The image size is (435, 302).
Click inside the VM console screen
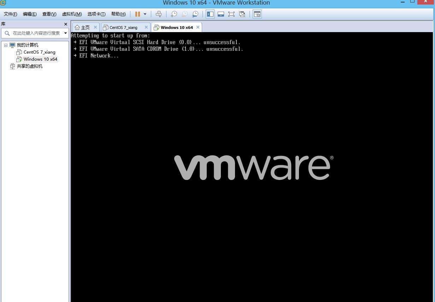[253, 167]
